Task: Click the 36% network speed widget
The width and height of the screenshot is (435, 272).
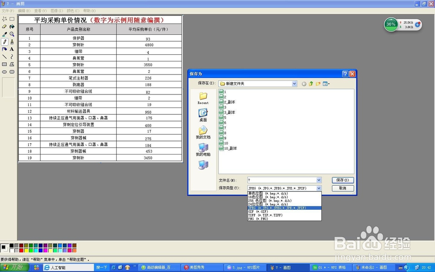Action: coord(403,24)
